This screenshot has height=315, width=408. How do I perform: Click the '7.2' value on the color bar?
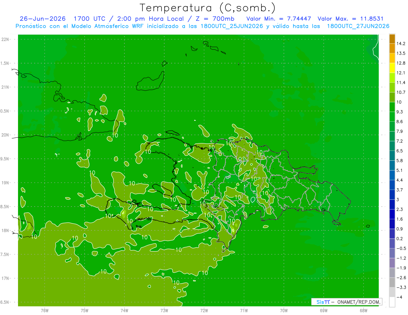400,141
